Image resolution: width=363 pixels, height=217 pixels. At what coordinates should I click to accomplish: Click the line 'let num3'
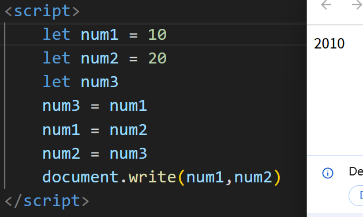coord(80,82)
